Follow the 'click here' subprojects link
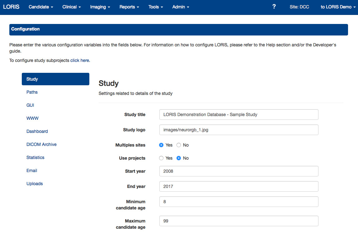The image size is (358, 234). point(80,60)
